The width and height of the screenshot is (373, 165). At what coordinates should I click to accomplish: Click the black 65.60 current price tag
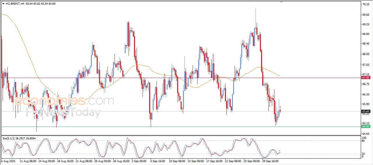(365, 111)
